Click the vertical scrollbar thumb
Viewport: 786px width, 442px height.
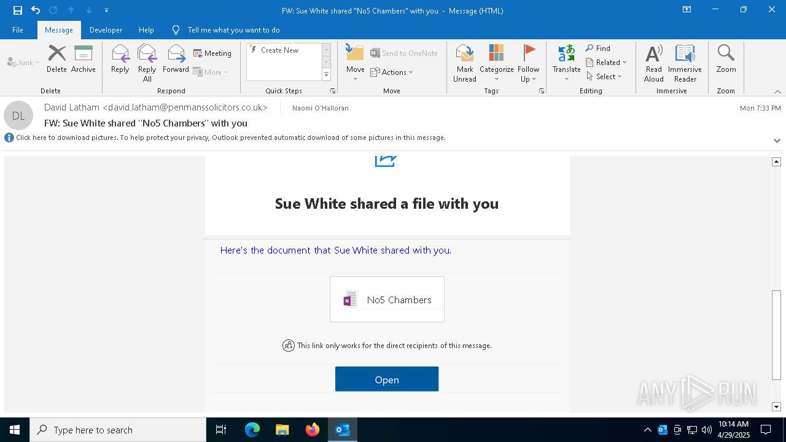pos(776,334)
